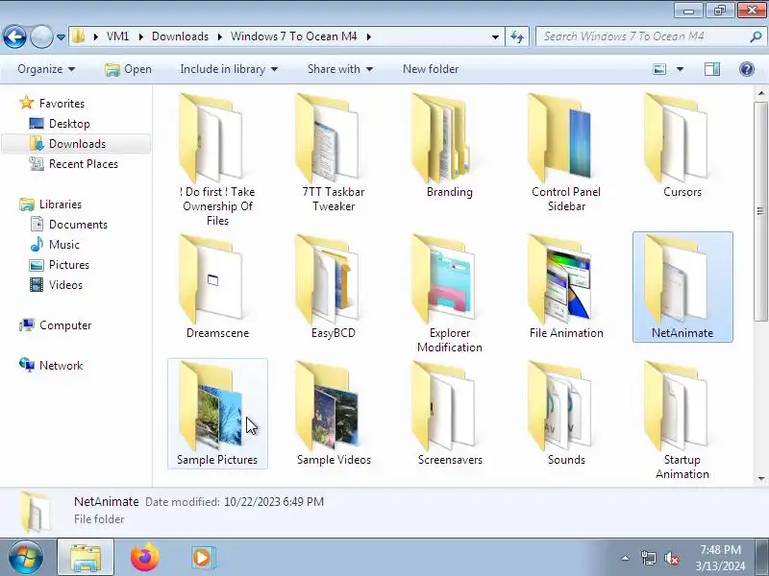Select the Sample Pictures folder
The image size is (769, 576).
pos(217,414)
